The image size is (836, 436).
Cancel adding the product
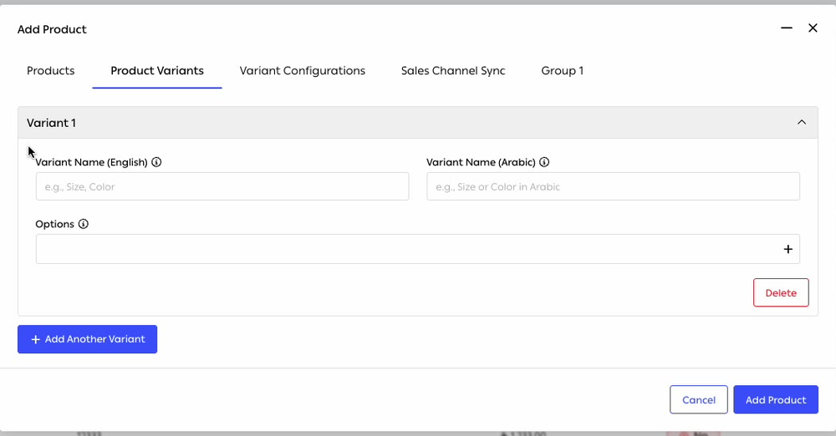click(699, 400)
